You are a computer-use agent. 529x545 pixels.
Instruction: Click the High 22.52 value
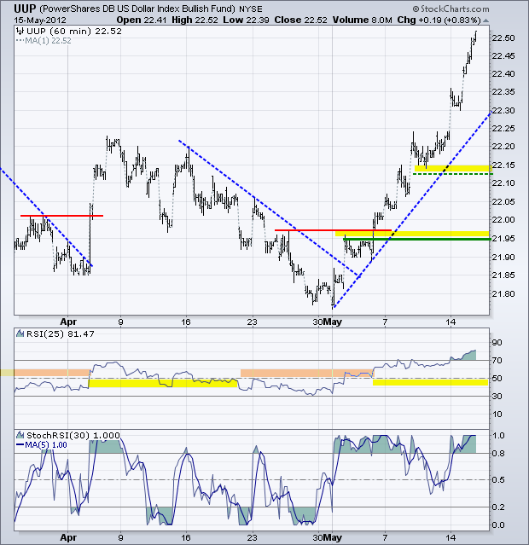click(x=195, y=20)
